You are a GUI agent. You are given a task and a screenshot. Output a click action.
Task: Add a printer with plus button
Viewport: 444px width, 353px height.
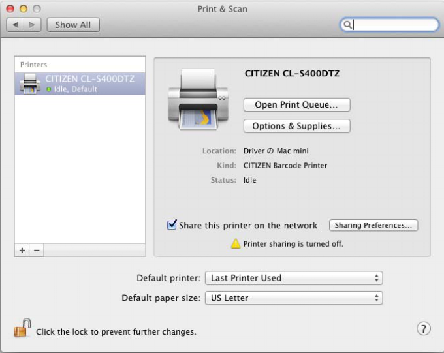click(x=22, y=251)
